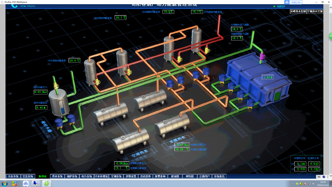This screenshot has width=332, height=187.
Task: Open 报警查询 page
Action: coord(160,176)
